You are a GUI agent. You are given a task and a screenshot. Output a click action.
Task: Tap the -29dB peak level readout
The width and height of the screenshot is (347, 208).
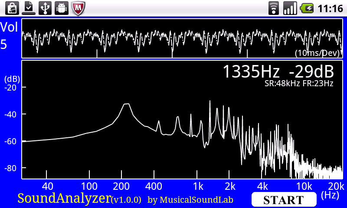(x=311, y=71)
